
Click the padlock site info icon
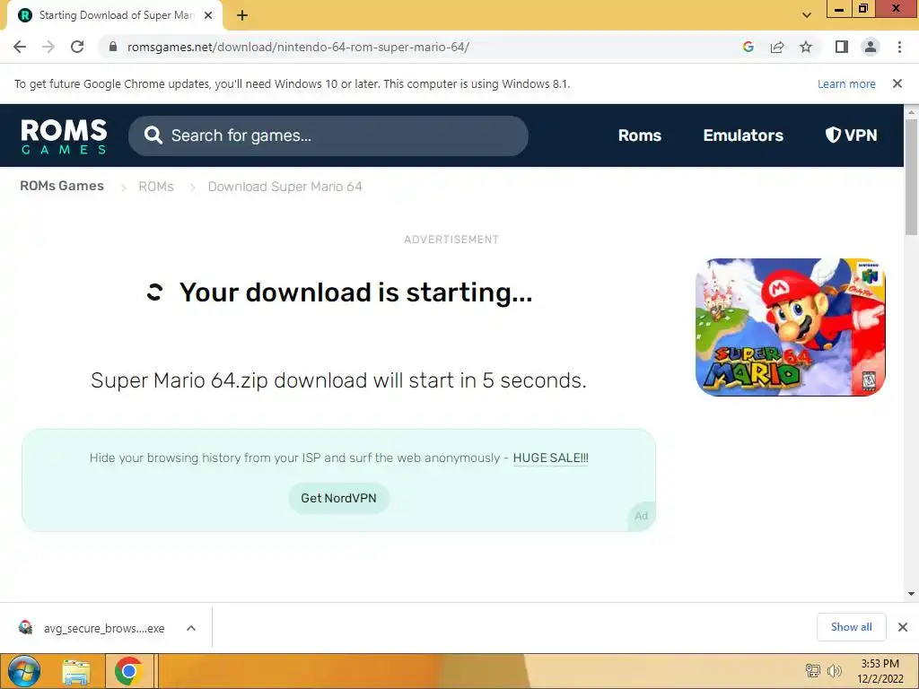pos(113,47)
